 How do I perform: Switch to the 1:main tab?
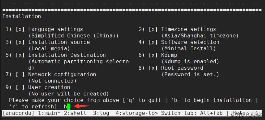(49, 113)
